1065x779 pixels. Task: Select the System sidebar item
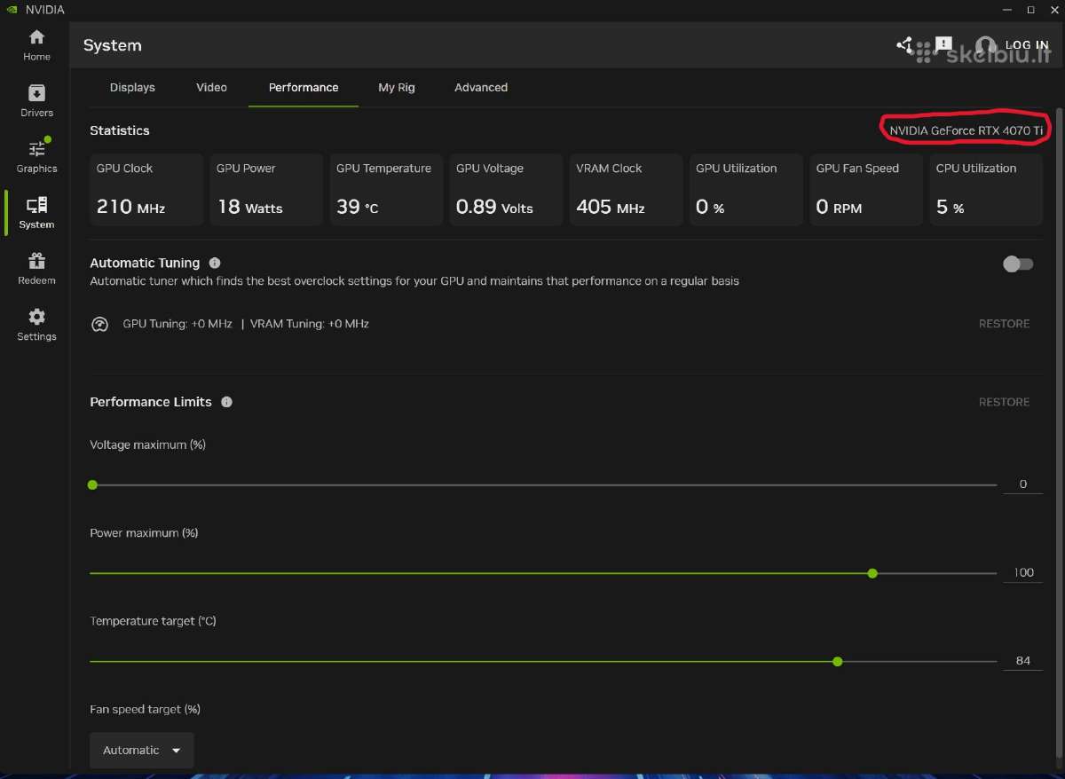point(36,213)
